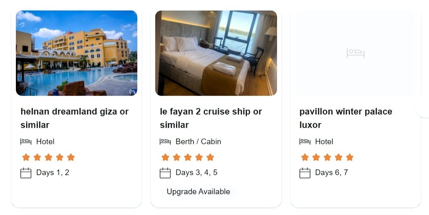Open the helnan dreamland giza hotel photo
This screenshot has height=215, width=429.
pos(77,53)
